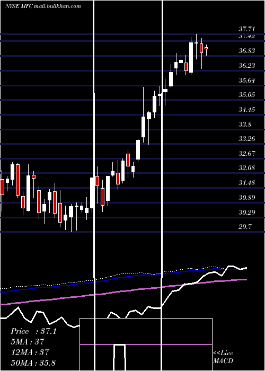The image size is (265, 371).
Task: Click the 50MA : 35.8 readout
Action: coord(33,363)
